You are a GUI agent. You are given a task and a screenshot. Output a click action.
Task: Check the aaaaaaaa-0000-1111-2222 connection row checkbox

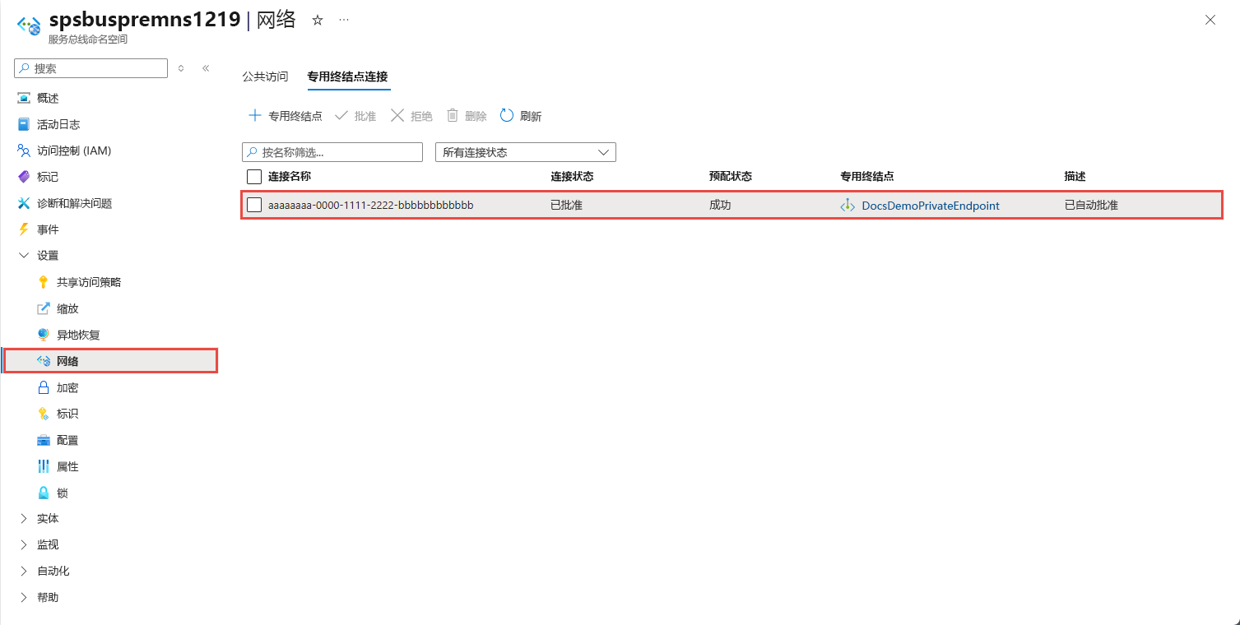point(254,205)
